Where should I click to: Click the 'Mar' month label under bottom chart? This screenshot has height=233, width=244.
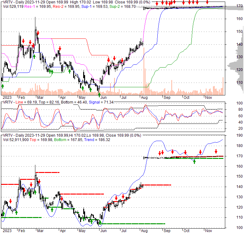coord(40,231)
